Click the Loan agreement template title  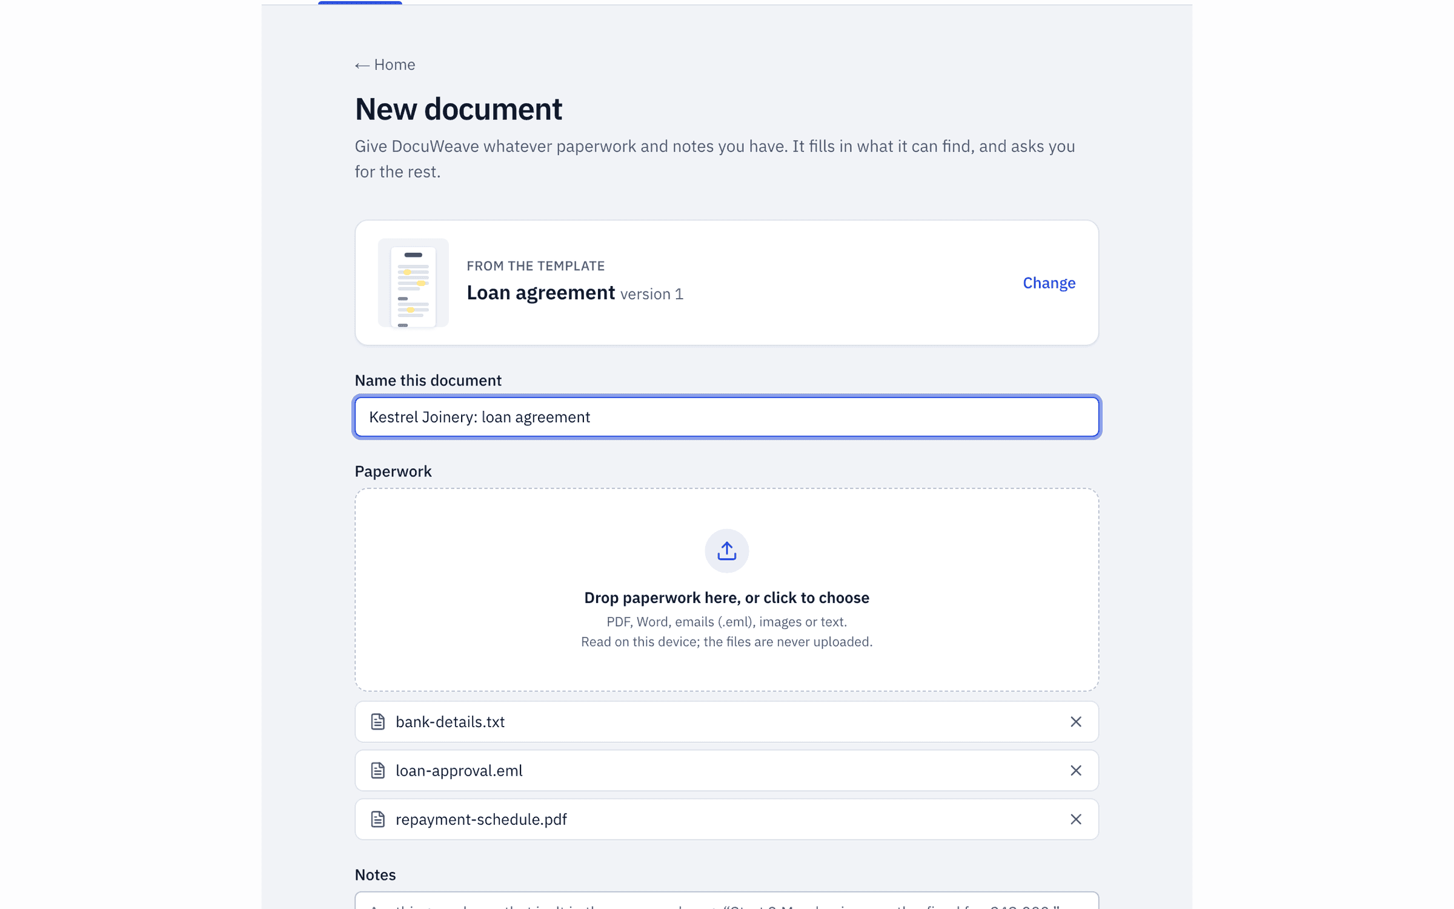pyautogui.click(x=540, y=293)
